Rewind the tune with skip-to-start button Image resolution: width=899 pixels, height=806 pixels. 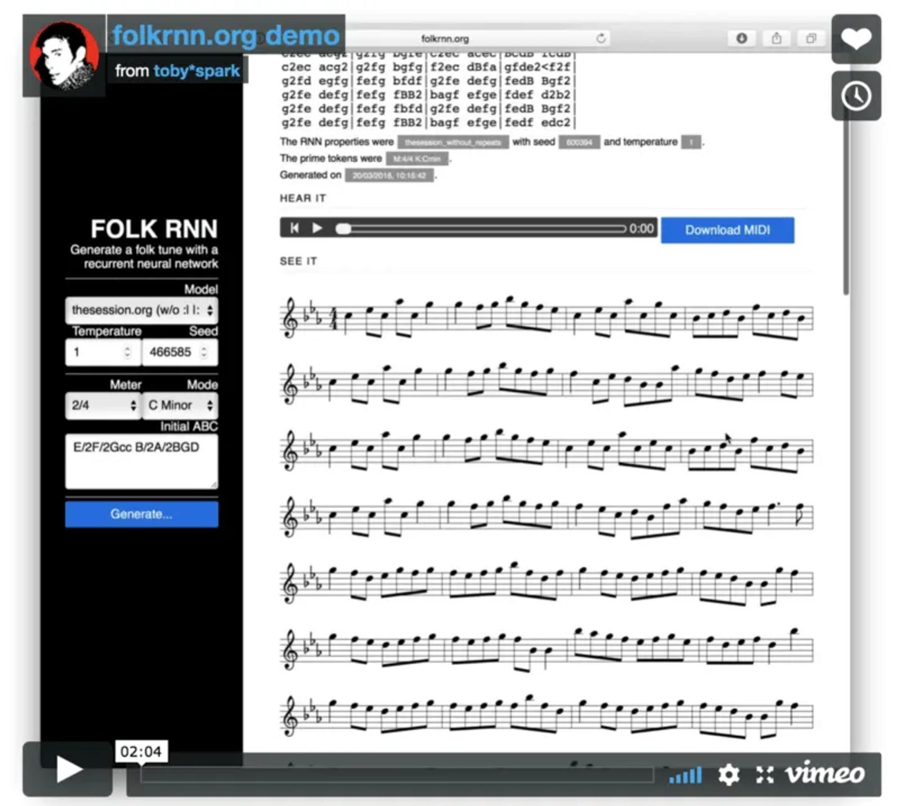(x=294, y=228)
